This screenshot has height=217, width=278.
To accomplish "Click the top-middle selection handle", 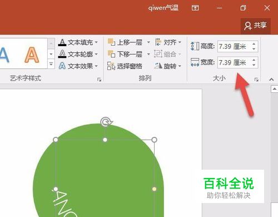I will [x=105, y=140].
